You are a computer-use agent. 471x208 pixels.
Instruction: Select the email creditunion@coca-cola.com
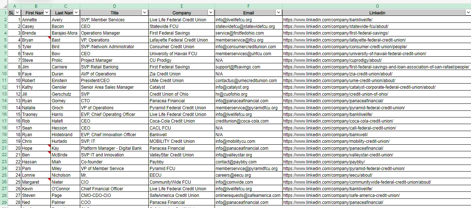pyautogui.click(x=249, y=121)
